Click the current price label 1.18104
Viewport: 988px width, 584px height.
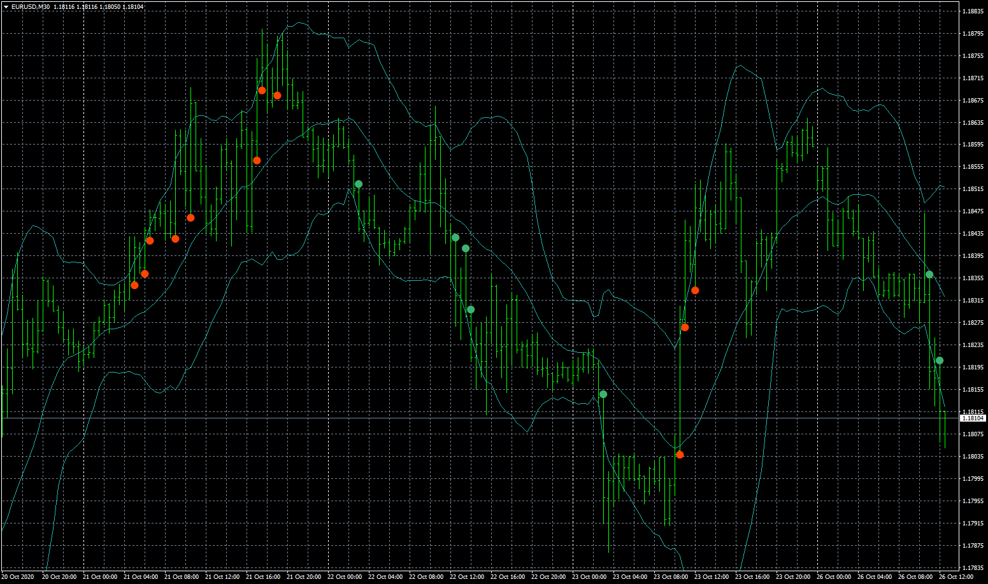coord(973,418)
